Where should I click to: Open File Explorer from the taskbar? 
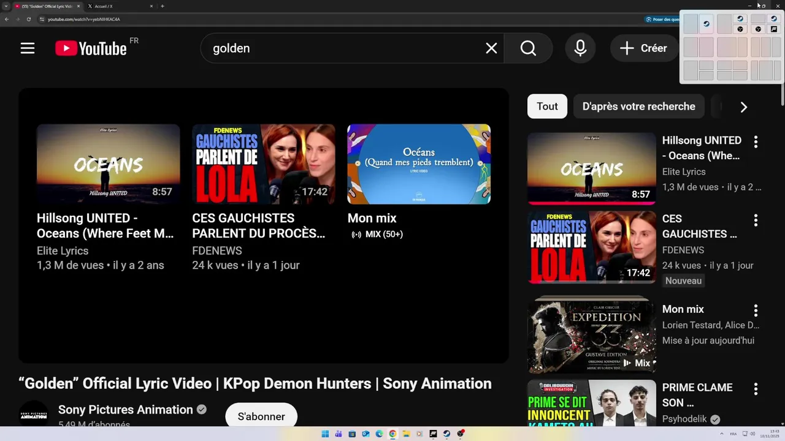click(406, 434)
